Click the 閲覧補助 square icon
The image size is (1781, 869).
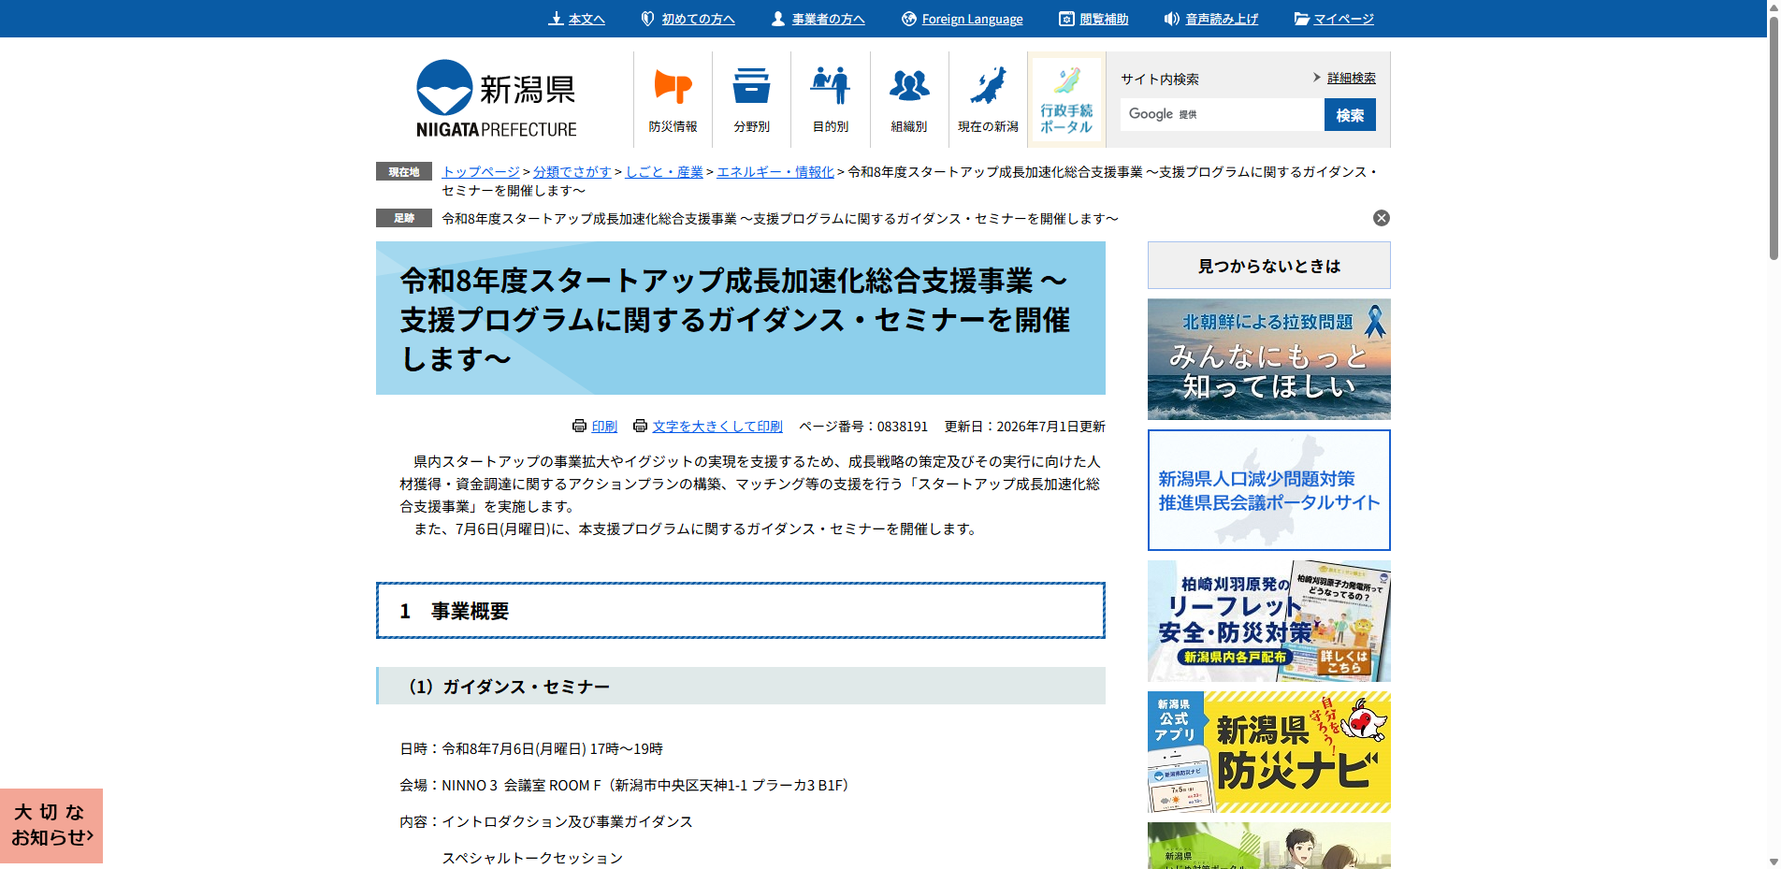click(x=1066, y=19)
